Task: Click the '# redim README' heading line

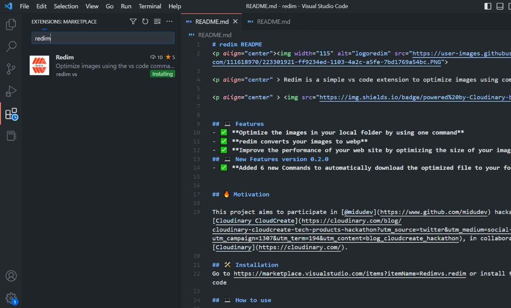Action: tap(237, 45)
